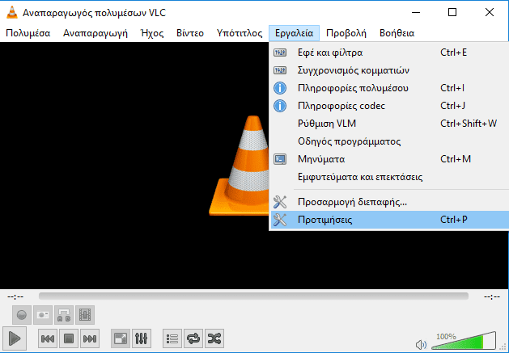The height and width of the screenshot is (353, 509).
Task: Toggle shuffle random playback
Action: [214, 338]
